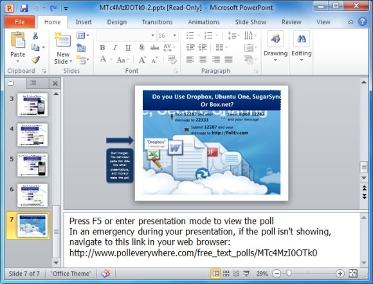This screenshot has height=284, width=373.
Task: Go to previous slide double-arrow
Action: coord(364,188)
